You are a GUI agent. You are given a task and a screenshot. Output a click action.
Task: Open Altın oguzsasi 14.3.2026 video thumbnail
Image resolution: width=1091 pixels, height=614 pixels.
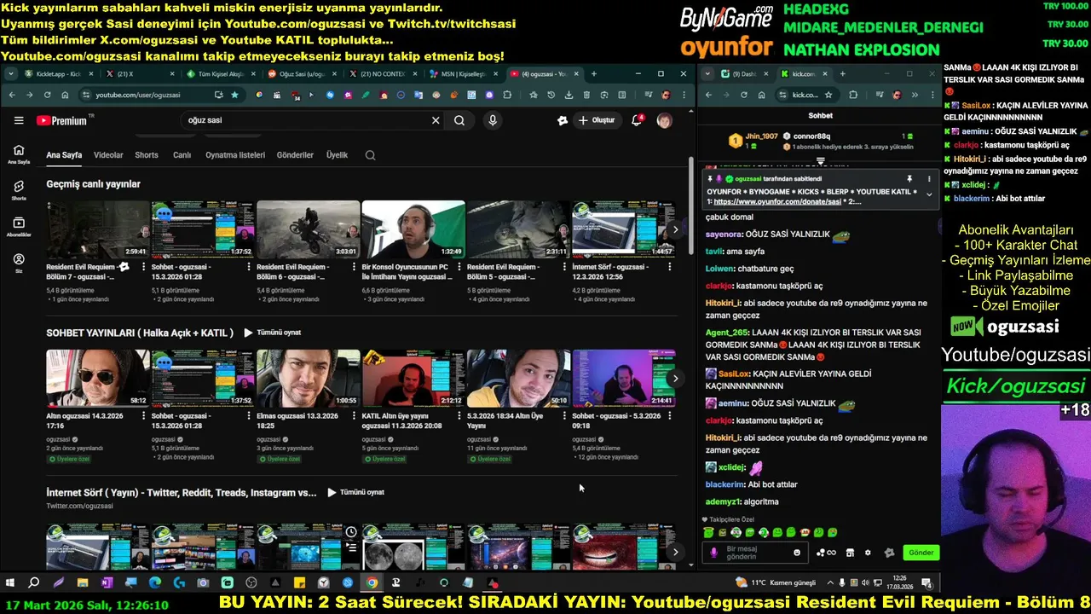[x=97, y=378]
